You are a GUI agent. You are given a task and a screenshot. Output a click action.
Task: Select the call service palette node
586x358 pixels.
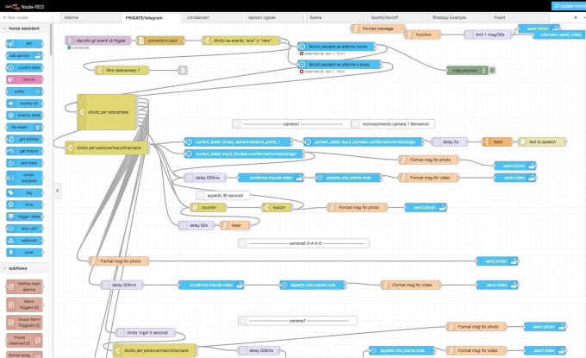point(24,56)
